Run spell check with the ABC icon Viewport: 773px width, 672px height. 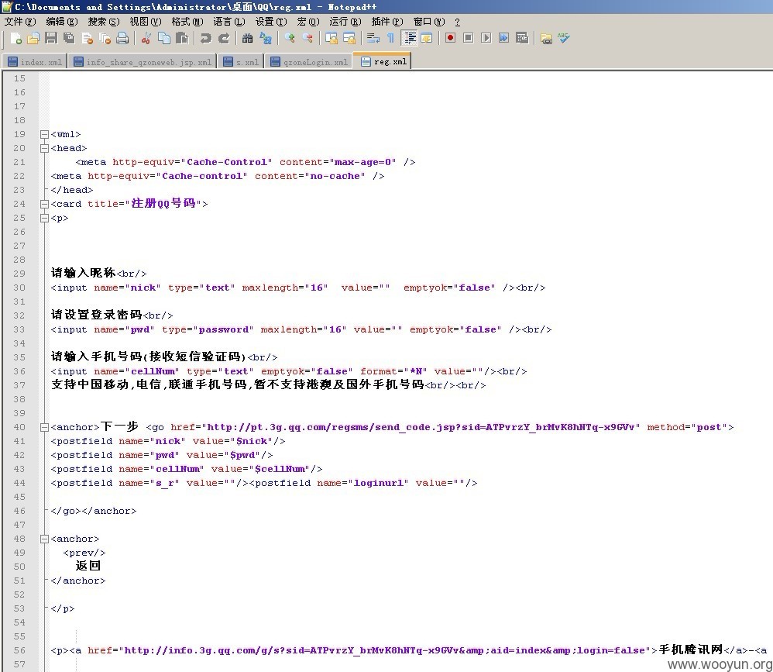pyautogui.click(x=564, y=39)
